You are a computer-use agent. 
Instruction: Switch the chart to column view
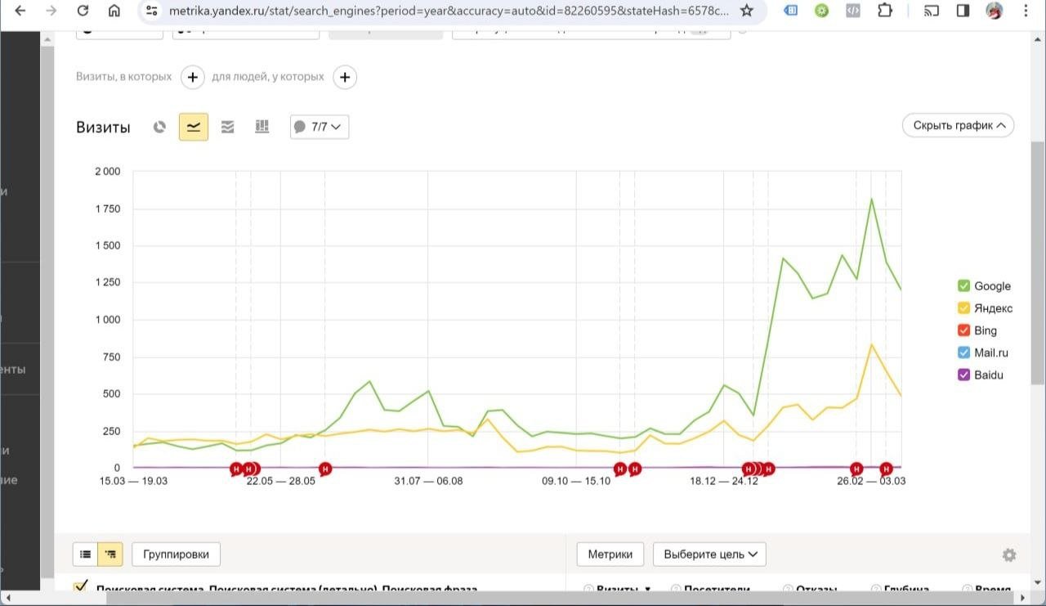(x=261, y=127)
